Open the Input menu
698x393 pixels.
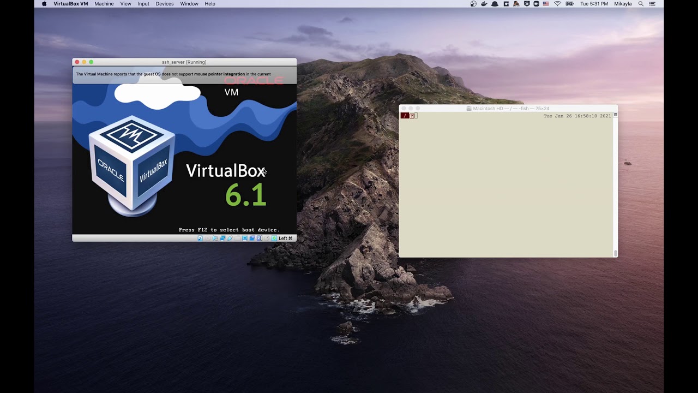pos(143,4)
